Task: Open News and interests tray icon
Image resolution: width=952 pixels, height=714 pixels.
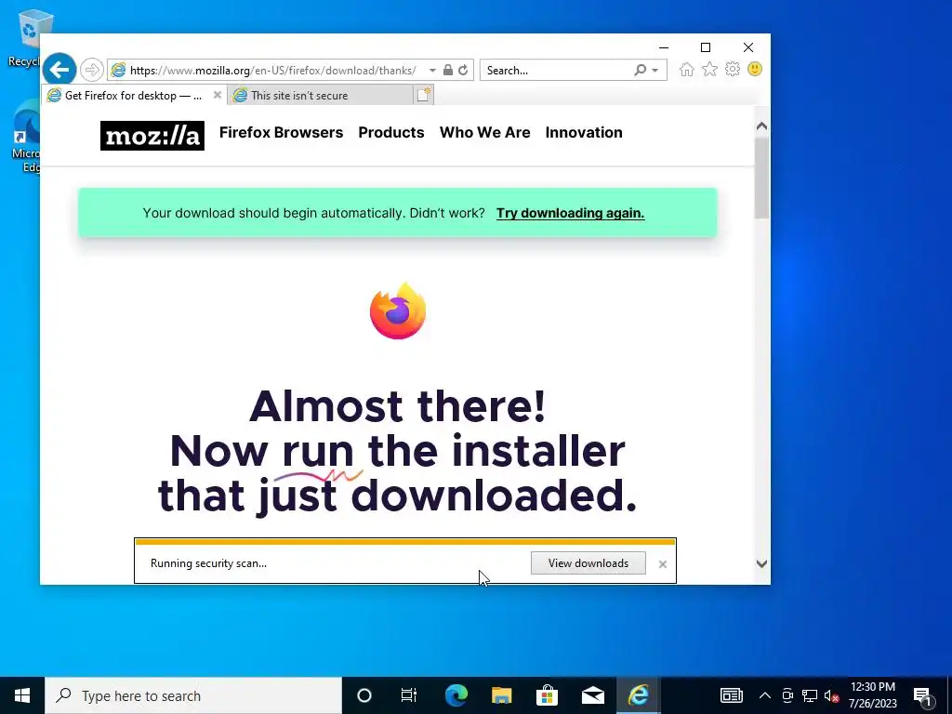Action: coord(731,695)
